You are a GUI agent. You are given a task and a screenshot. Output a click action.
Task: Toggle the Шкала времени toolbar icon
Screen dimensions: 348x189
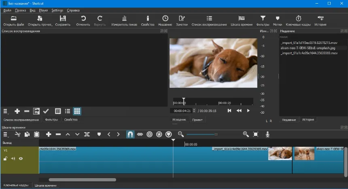pyautogui.click(x=242, y=21)
